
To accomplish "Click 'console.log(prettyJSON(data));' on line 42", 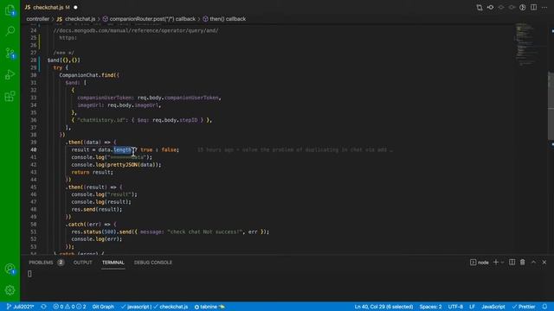I will [116, 165].
